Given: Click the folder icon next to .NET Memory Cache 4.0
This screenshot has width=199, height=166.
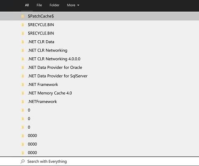Looking at the screenshot, I should (x=23, y=93).
